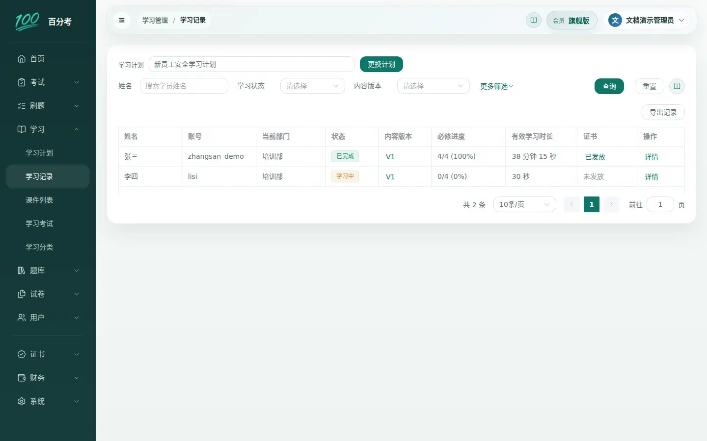Click 张三's 已发放 certificate link
The image size is (707, 441).
[595, 157]
